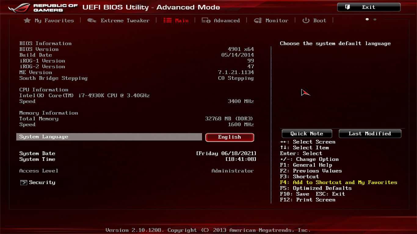Click the Exit button
417x234 pixels.
pos(369,7)
